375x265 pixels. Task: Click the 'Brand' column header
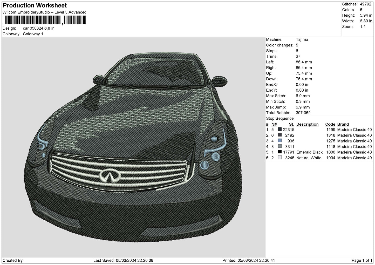tap(343, 124)
